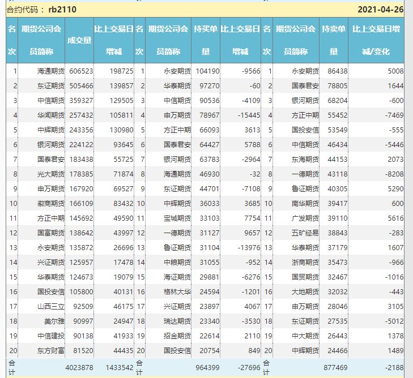
Task: Click the 成交量 column header
Action: 79,40
